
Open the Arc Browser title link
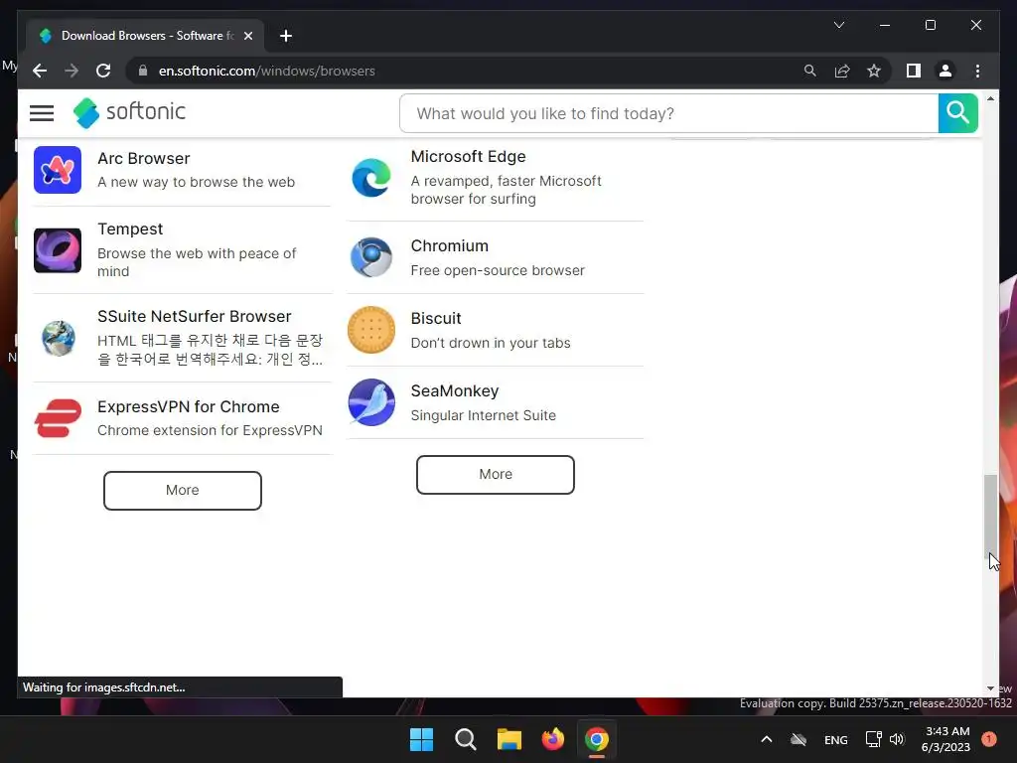143,158
